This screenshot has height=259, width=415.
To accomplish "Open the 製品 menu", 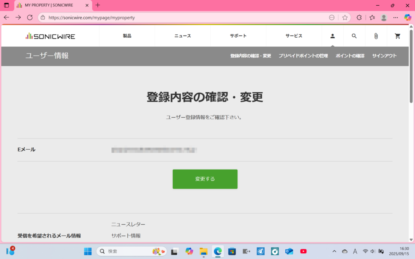I will [x=127, y=36].
